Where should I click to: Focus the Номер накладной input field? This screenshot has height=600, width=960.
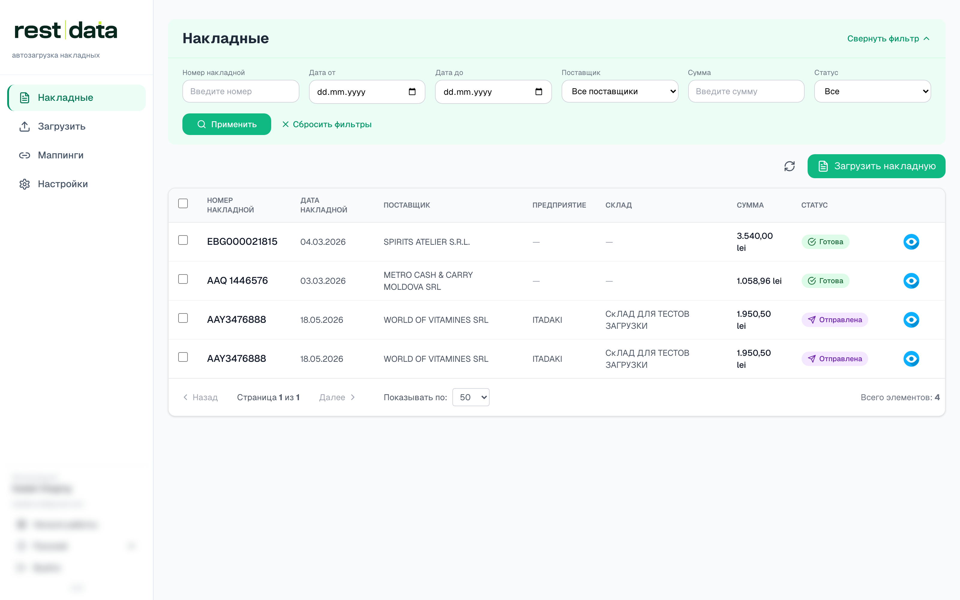coord(241,91)
